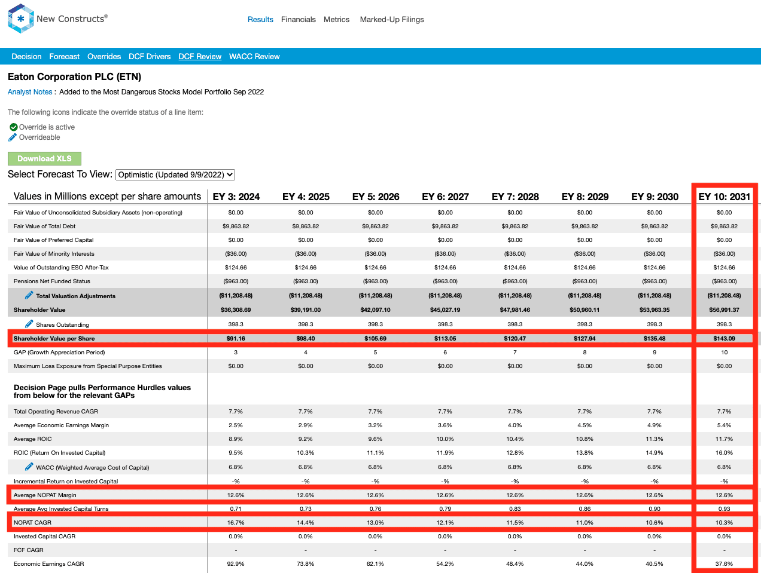Screen dimensions: 761x573
Task: Click the New Constructs hexagon logo
Action: tap(21, 19)
